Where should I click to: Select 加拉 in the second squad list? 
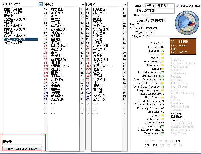point(96,16)
